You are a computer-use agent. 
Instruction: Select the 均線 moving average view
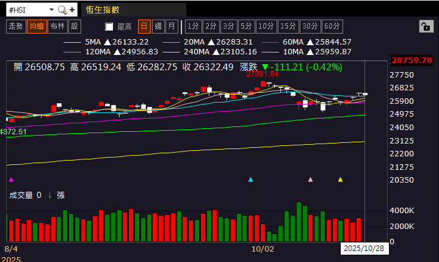tap(37, 26)
